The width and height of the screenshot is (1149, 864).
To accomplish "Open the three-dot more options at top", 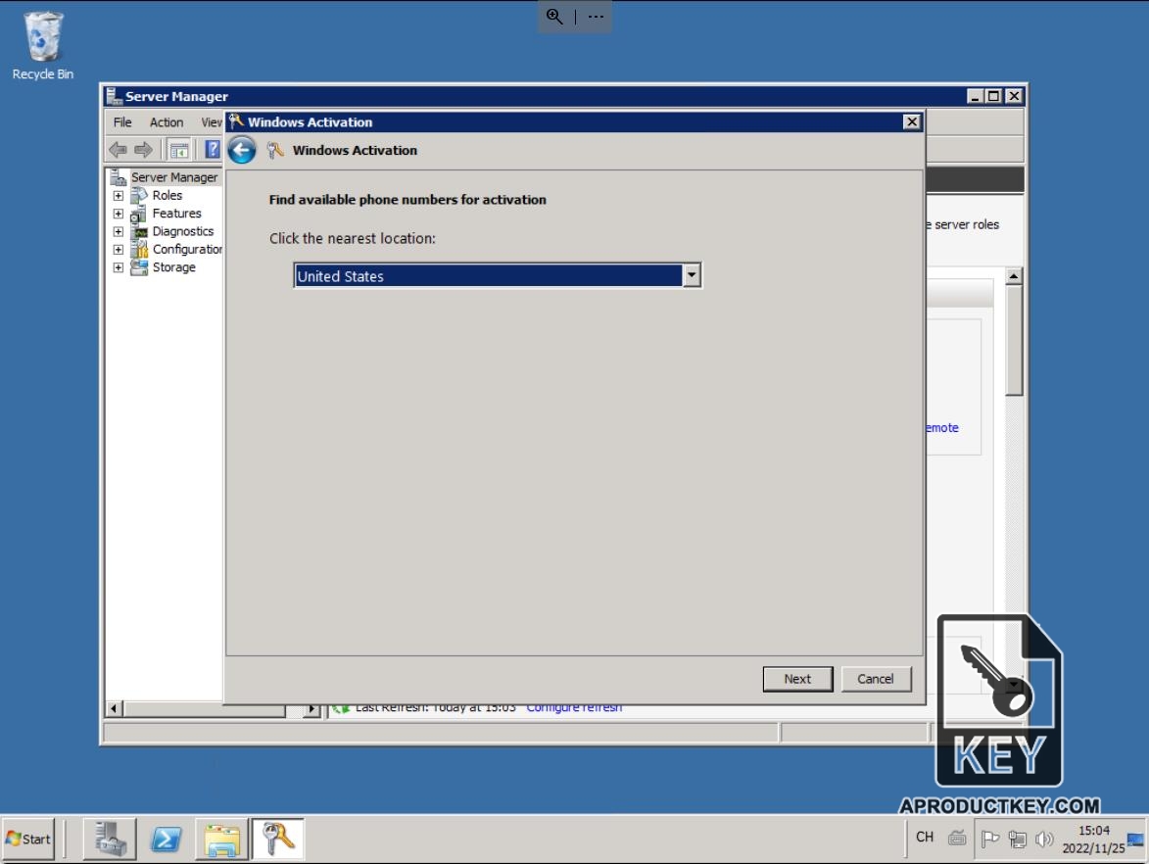I will pos(596,17).
